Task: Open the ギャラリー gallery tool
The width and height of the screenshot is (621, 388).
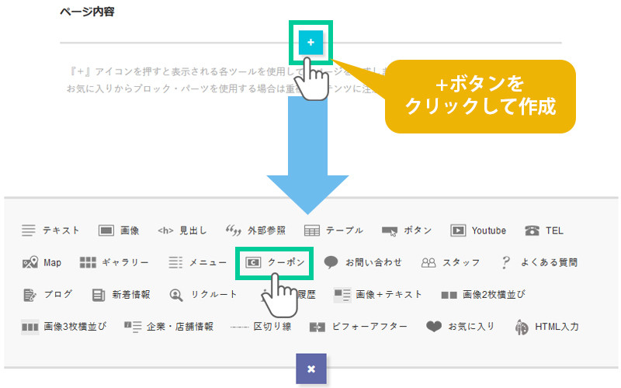Action: (114, 262)
